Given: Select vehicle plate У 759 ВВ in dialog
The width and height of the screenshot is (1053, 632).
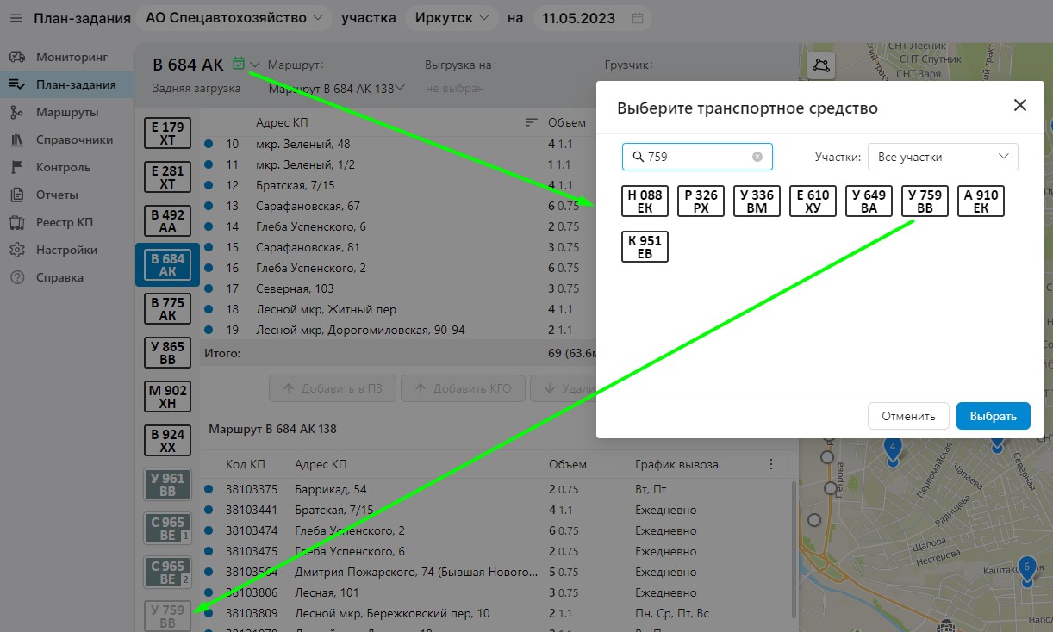Looking at the screenshot, I should pos(925,201).
